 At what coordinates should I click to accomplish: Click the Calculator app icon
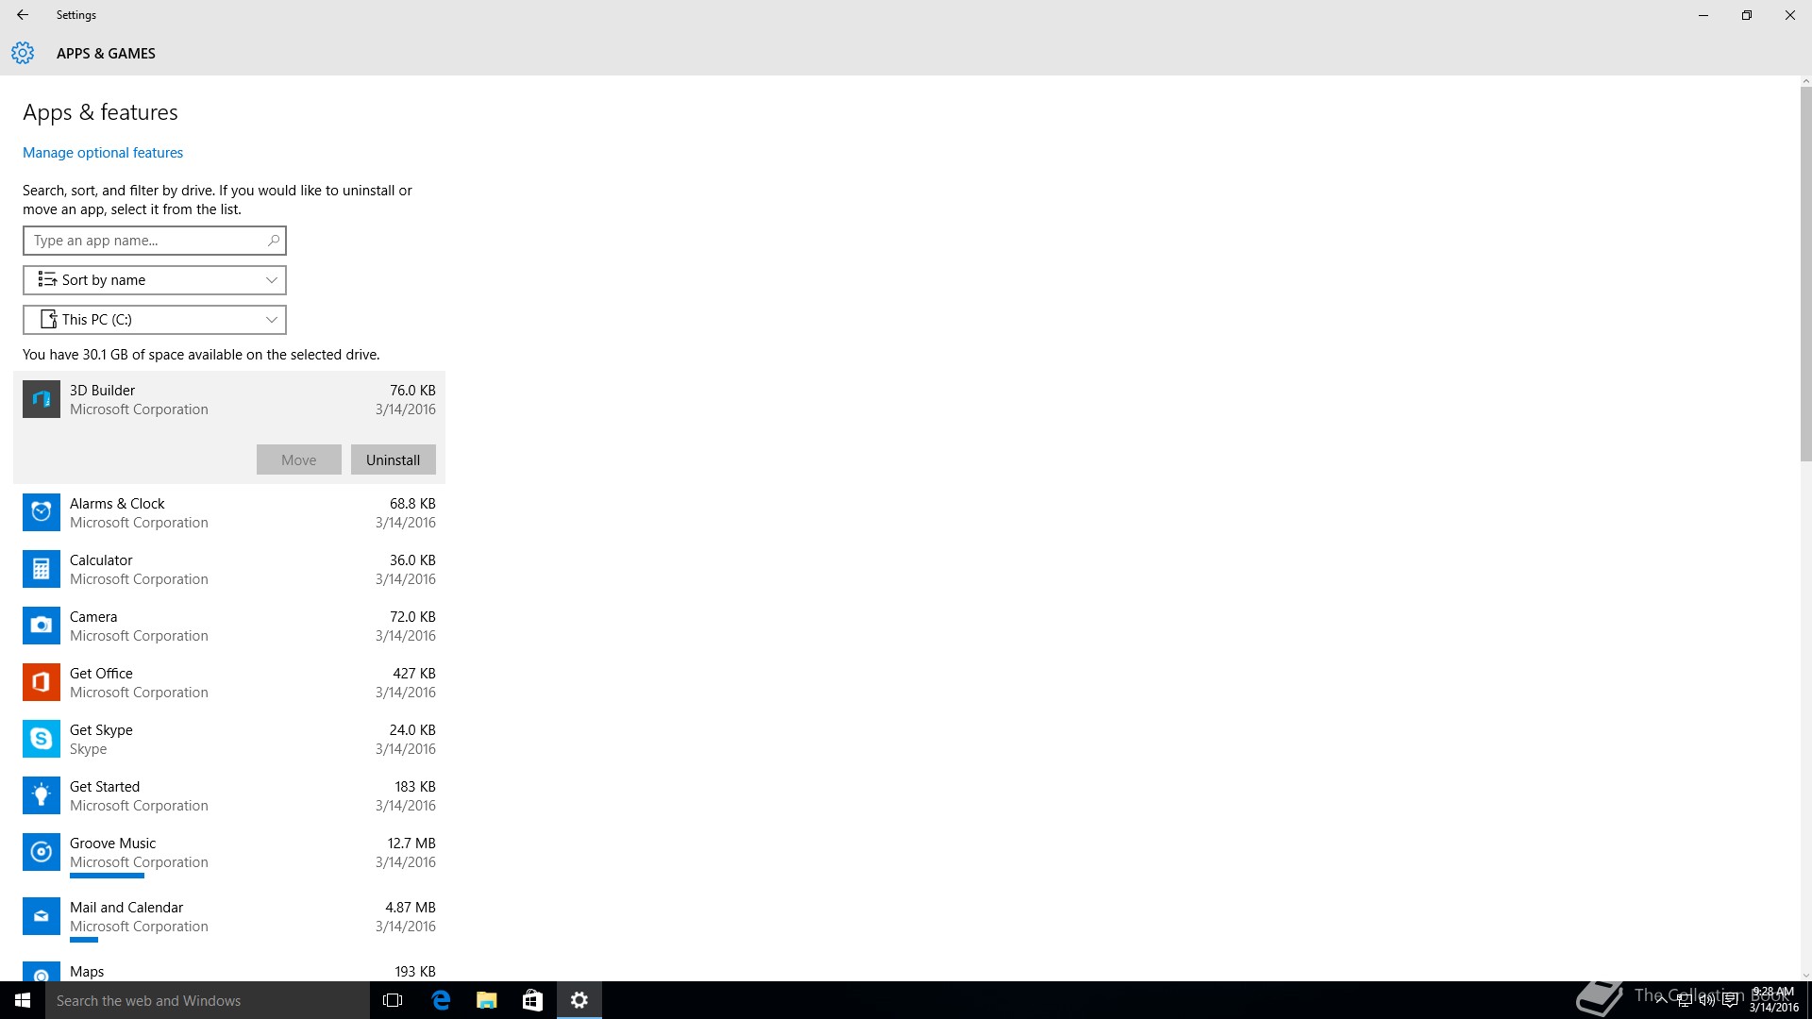click(x=42, y=569)
